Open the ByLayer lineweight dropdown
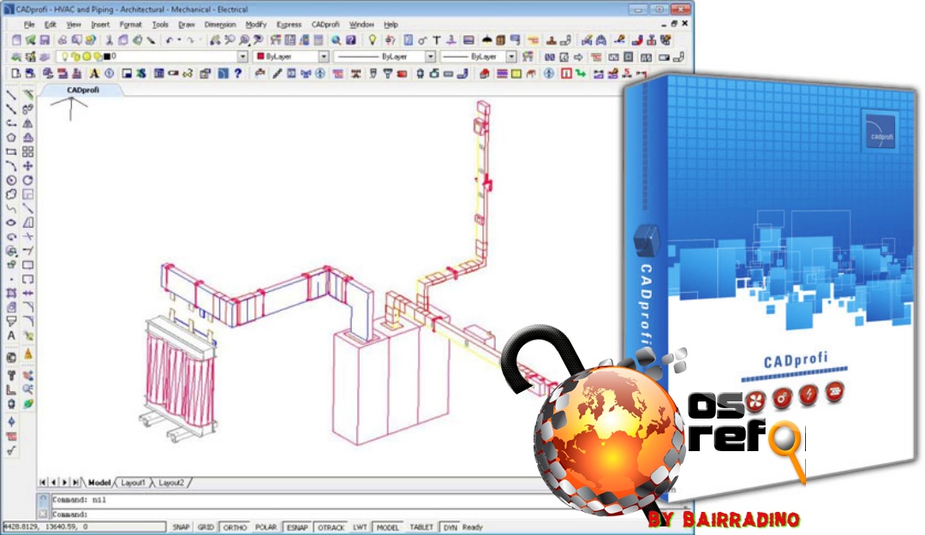This screenshot has height=535, width=925. (511, 56)
